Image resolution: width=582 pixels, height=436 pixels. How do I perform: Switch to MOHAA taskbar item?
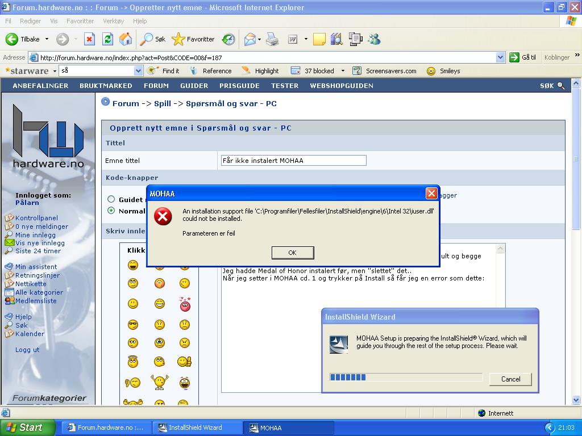288,427
